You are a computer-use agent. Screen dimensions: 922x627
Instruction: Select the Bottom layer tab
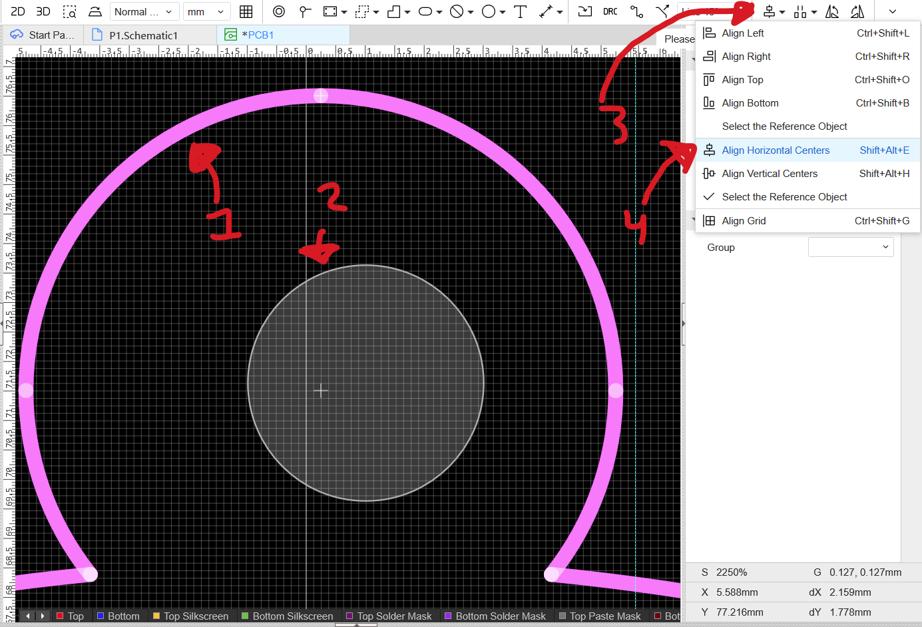point(123,616)
